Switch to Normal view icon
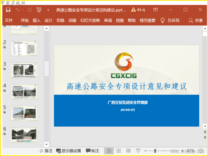The image size is (208, 156). point(109,151)
